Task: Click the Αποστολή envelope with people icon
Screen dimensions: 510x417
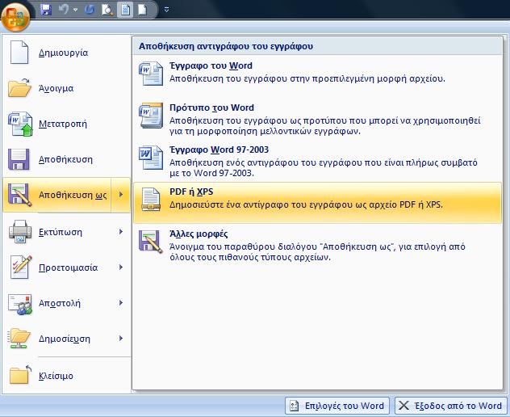Action: tap(20, 304)
